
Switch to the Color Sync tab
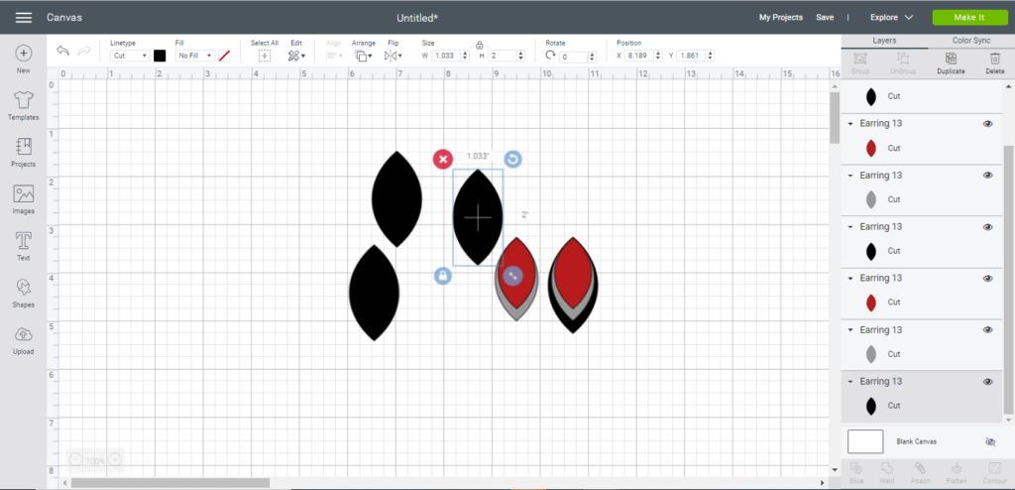coord(971,41)
